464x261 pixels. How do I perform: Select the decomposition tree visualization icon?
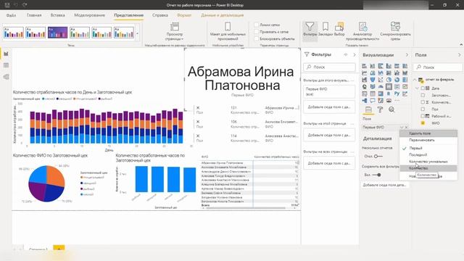pos(365,101)
